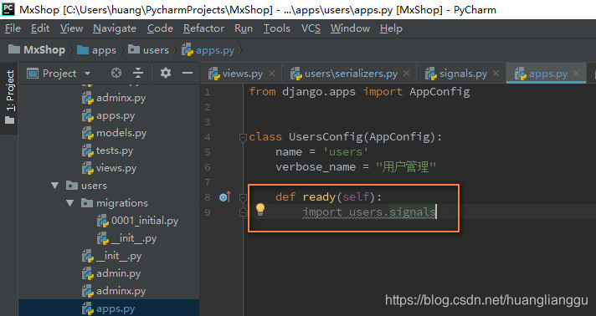Select tests.py in project tree
The image size is (596, 316).
tap(108, 150)
